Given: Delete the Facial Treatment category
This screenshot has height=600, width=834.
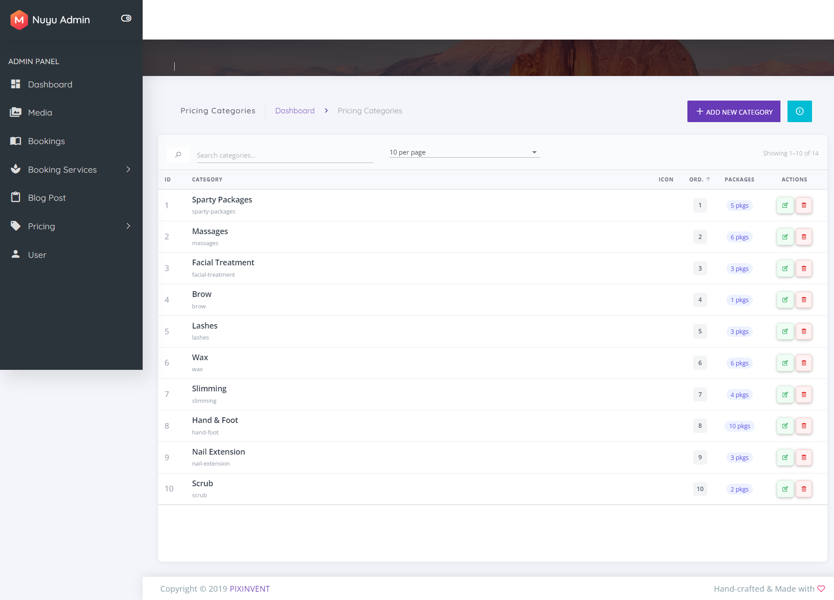Looking at the screenshot, I should point(804,268).
